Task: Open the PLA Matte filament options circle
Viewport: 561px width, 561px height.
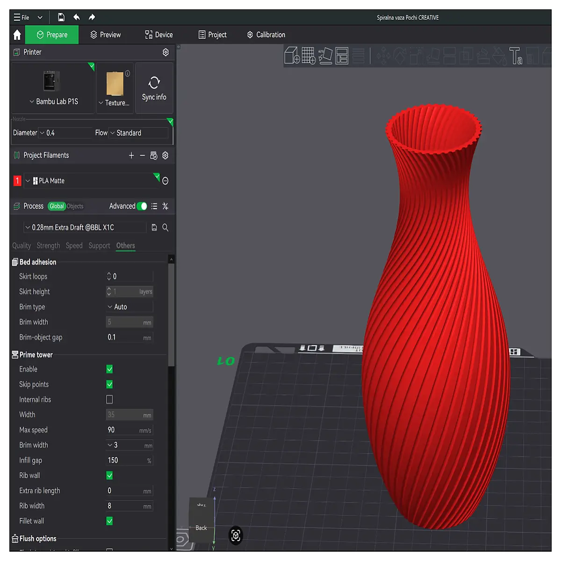Action: click(x=165, y=181)
